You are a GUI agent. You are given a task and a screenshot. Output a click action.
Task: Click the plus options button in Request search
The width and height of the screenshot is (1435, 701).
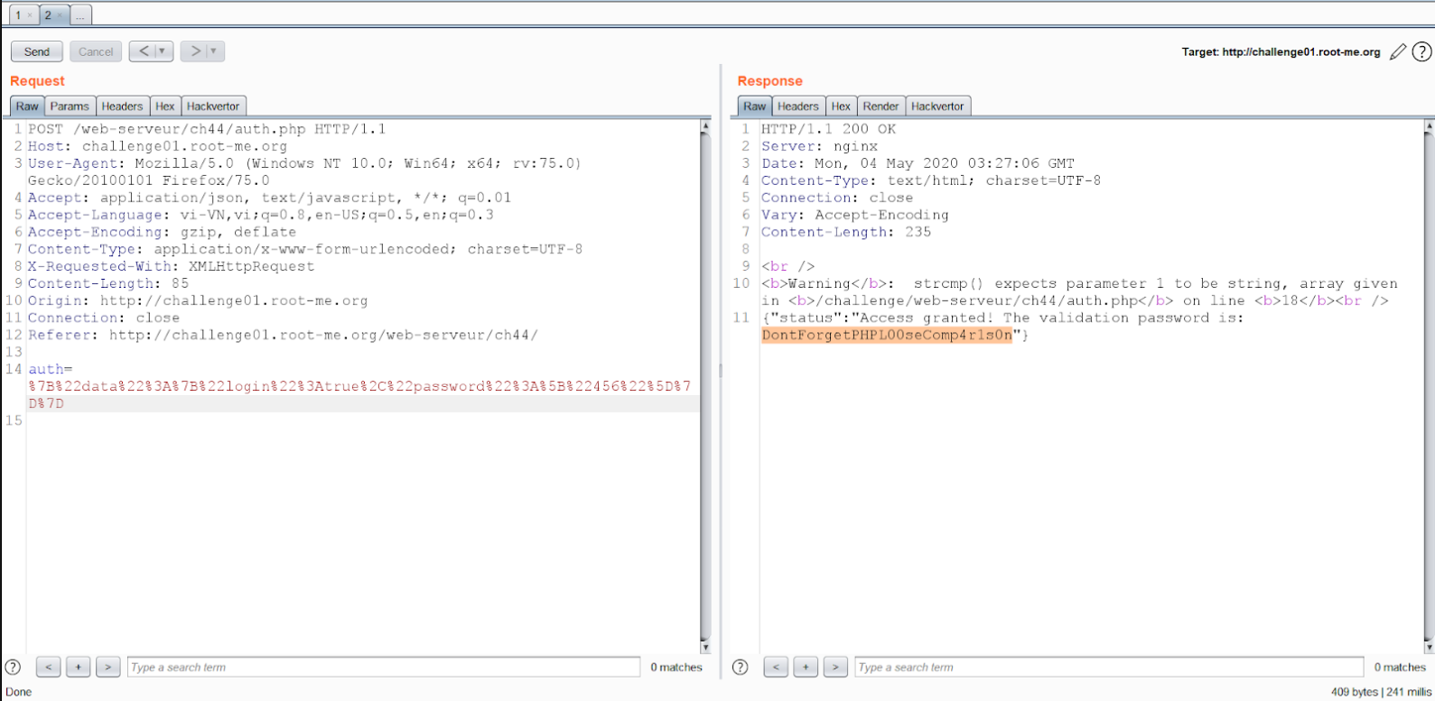tap(79, 667)
